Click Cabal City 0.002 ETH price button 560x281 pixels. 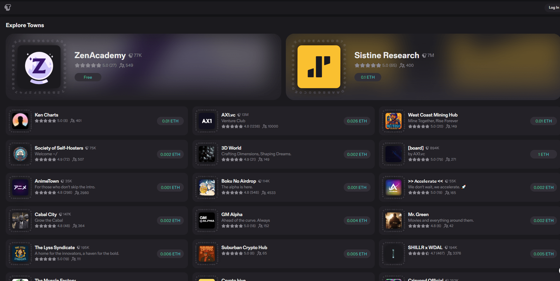170,221
